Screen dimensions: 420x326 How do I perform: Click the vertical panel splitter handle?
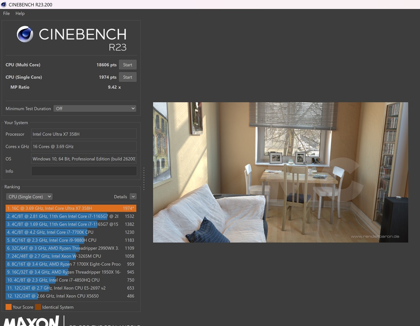click(x=144, y=179)
